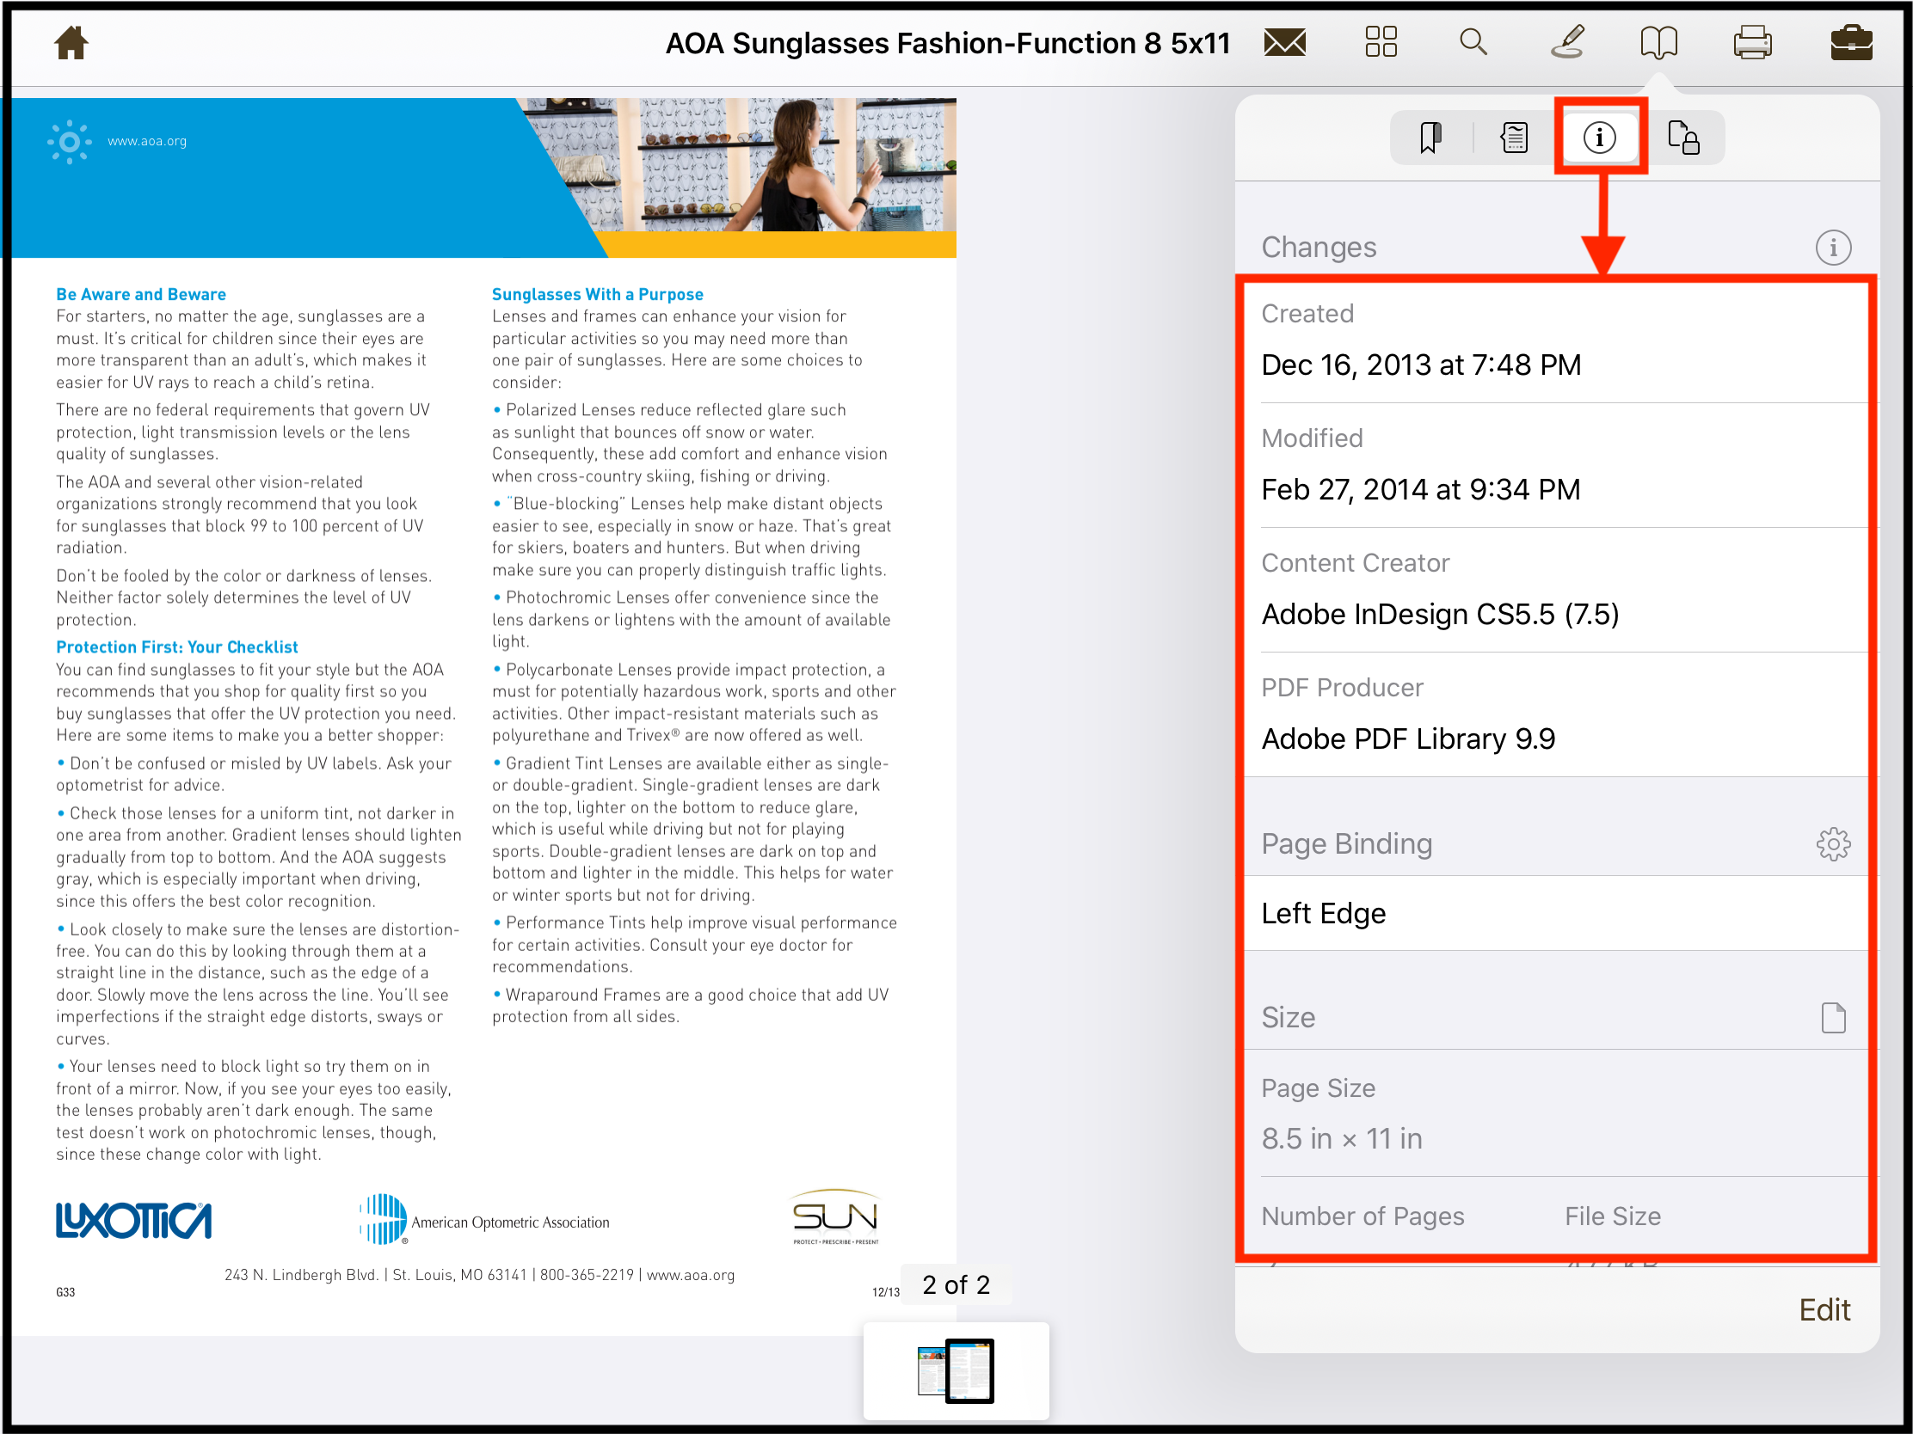This screenshot has height=1434, width=1913.
Task: Tap the 2 of 2 page indicator
Action: 956,1285
